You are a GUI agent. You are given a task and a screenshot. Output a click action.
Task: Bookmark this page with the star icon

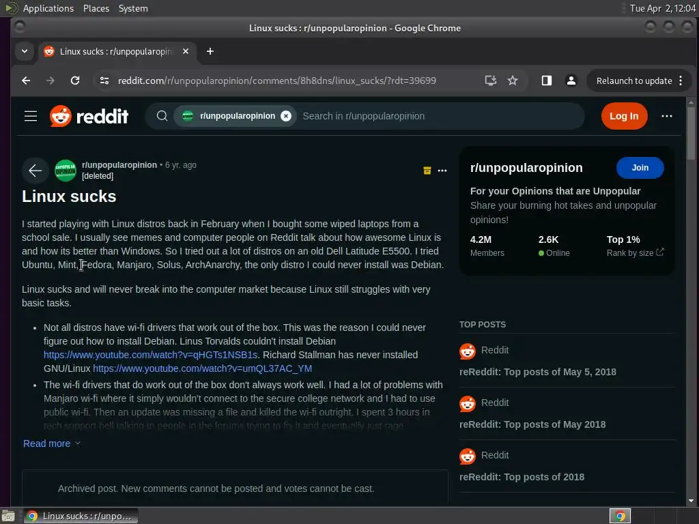(x=513, y=81)
